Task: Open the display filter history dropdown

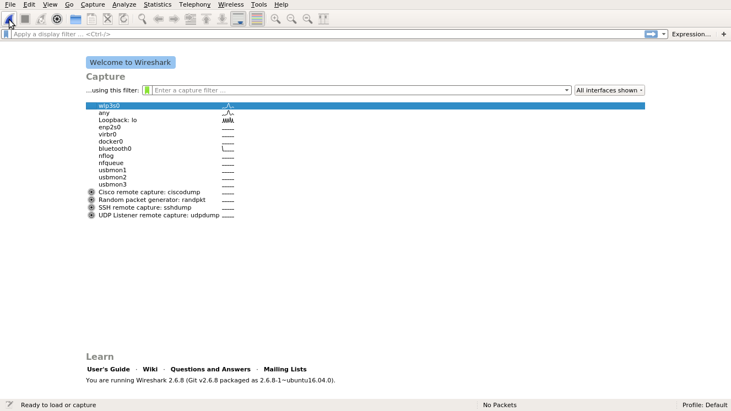Action: click(664, 34)
